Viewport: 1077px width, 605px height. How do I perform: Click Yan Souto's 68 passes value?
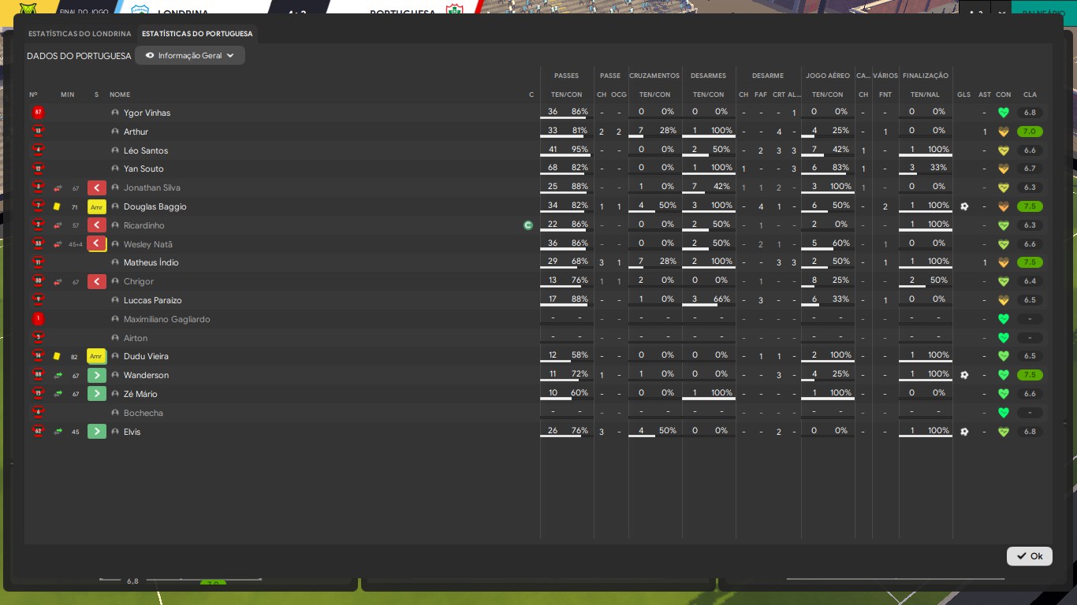(x=553, y=168)
